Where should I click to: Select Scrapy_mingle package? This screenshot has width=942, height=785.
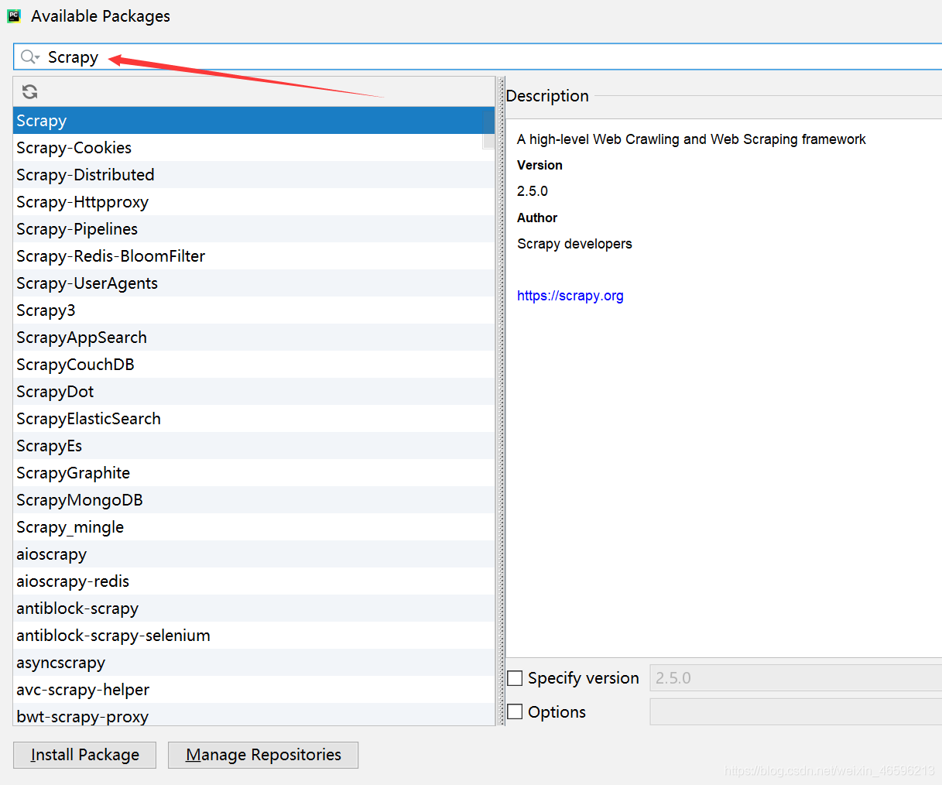click(254, 527)
